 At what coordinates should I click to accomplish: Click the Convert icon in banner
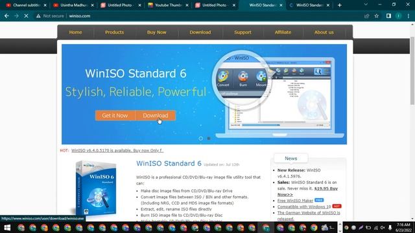coord(223,78)
